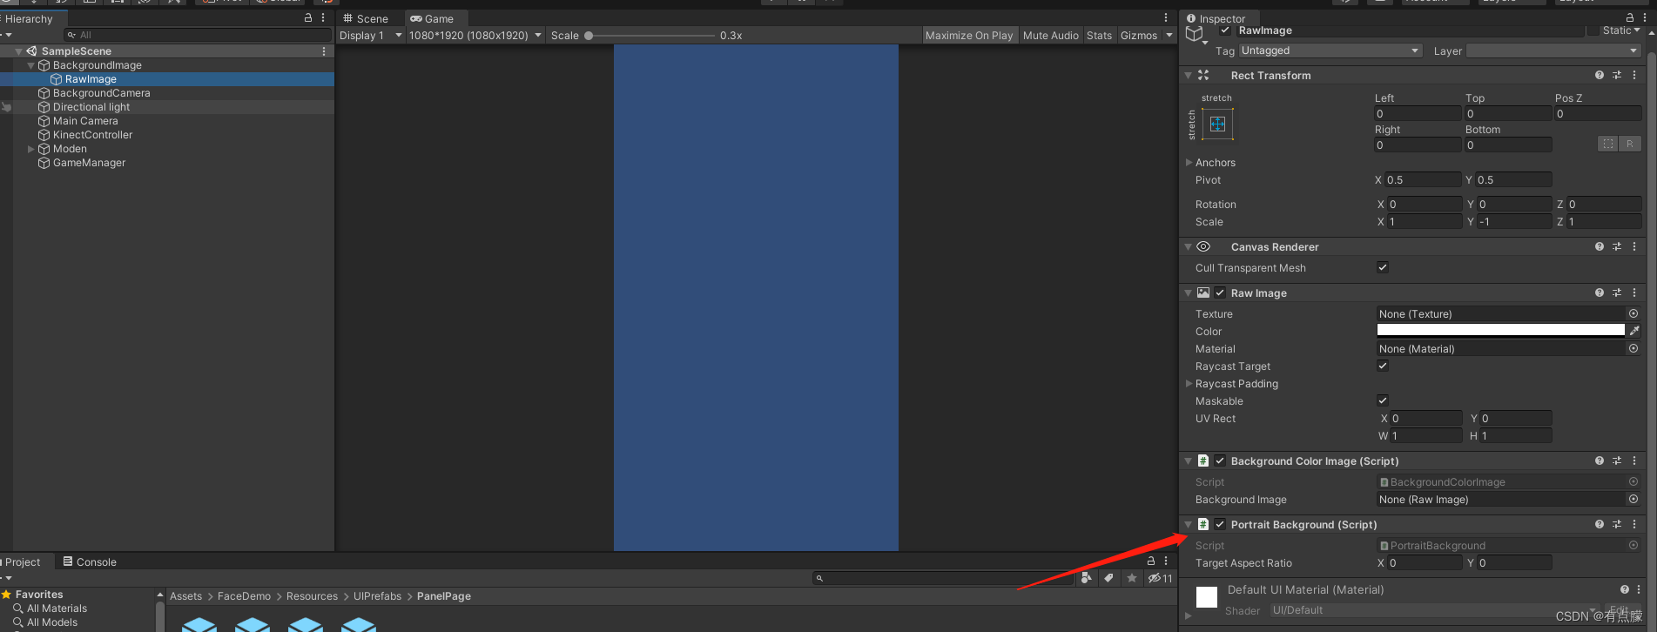The height and width of the screenshot is (632, 1657).
Task: Open the Gizmos dropdown arrow
Action: tap(1169, 36)
